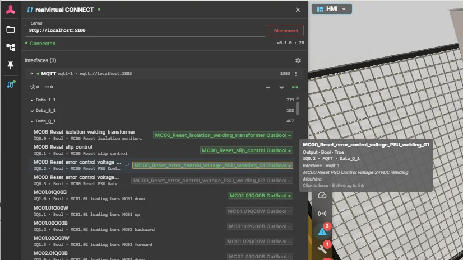Force MC06_Reset_slip_control OutBool signal
Screen dimensions: 463x260
pos(246,150)
